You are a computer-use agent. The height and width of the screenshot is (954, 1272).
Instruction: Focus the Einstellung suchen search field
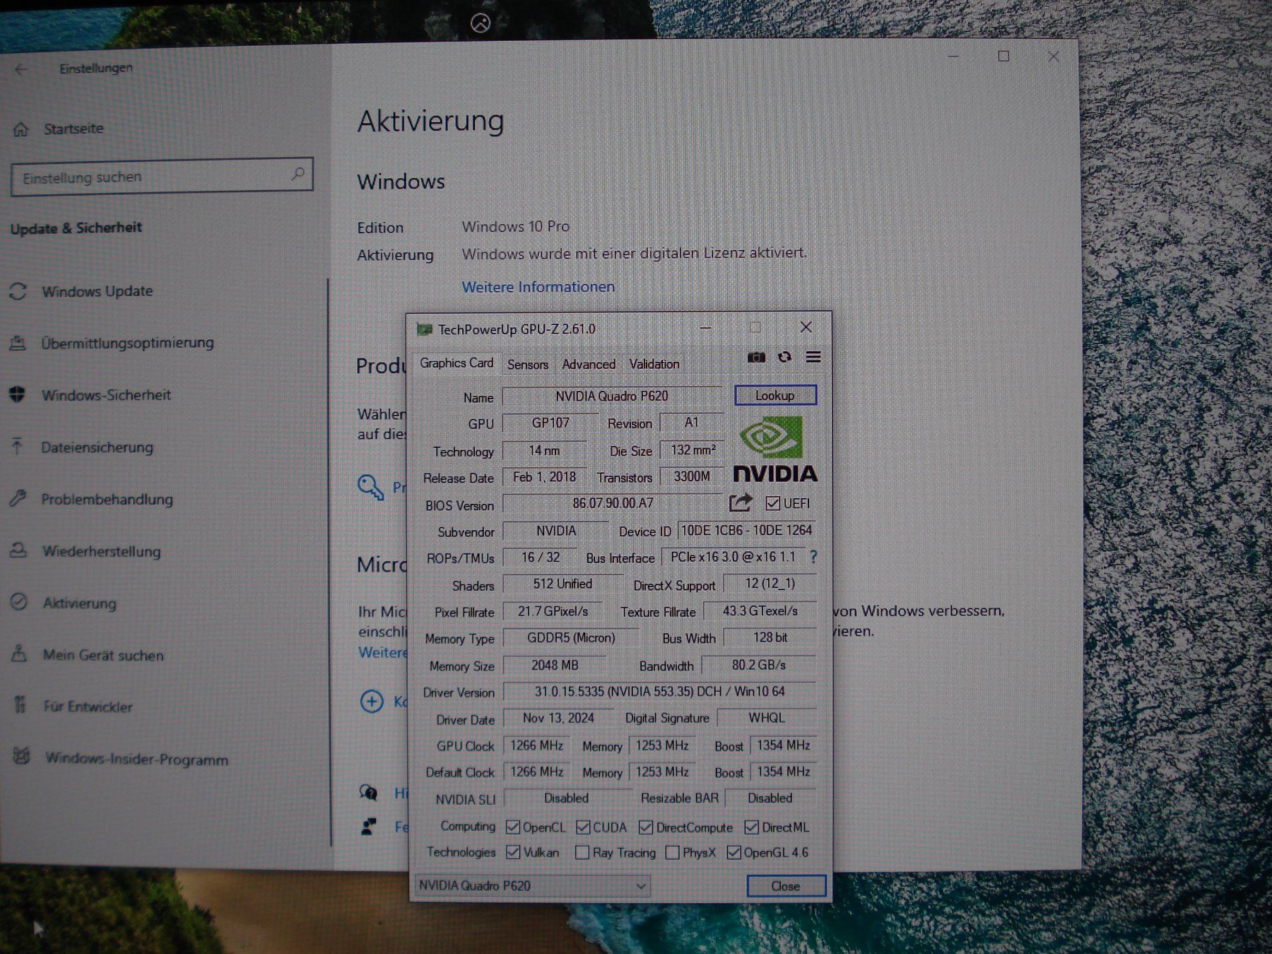tap(162, 176)
